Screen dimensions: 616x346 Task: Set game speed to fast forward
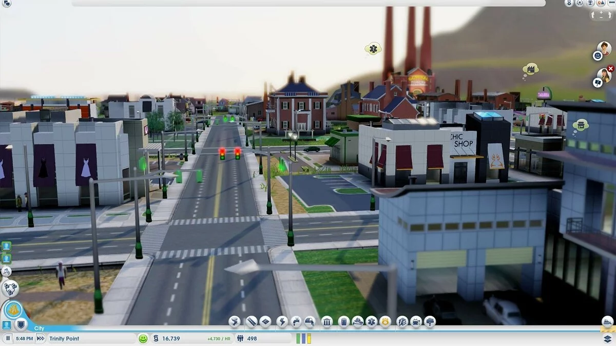[41, 338]
